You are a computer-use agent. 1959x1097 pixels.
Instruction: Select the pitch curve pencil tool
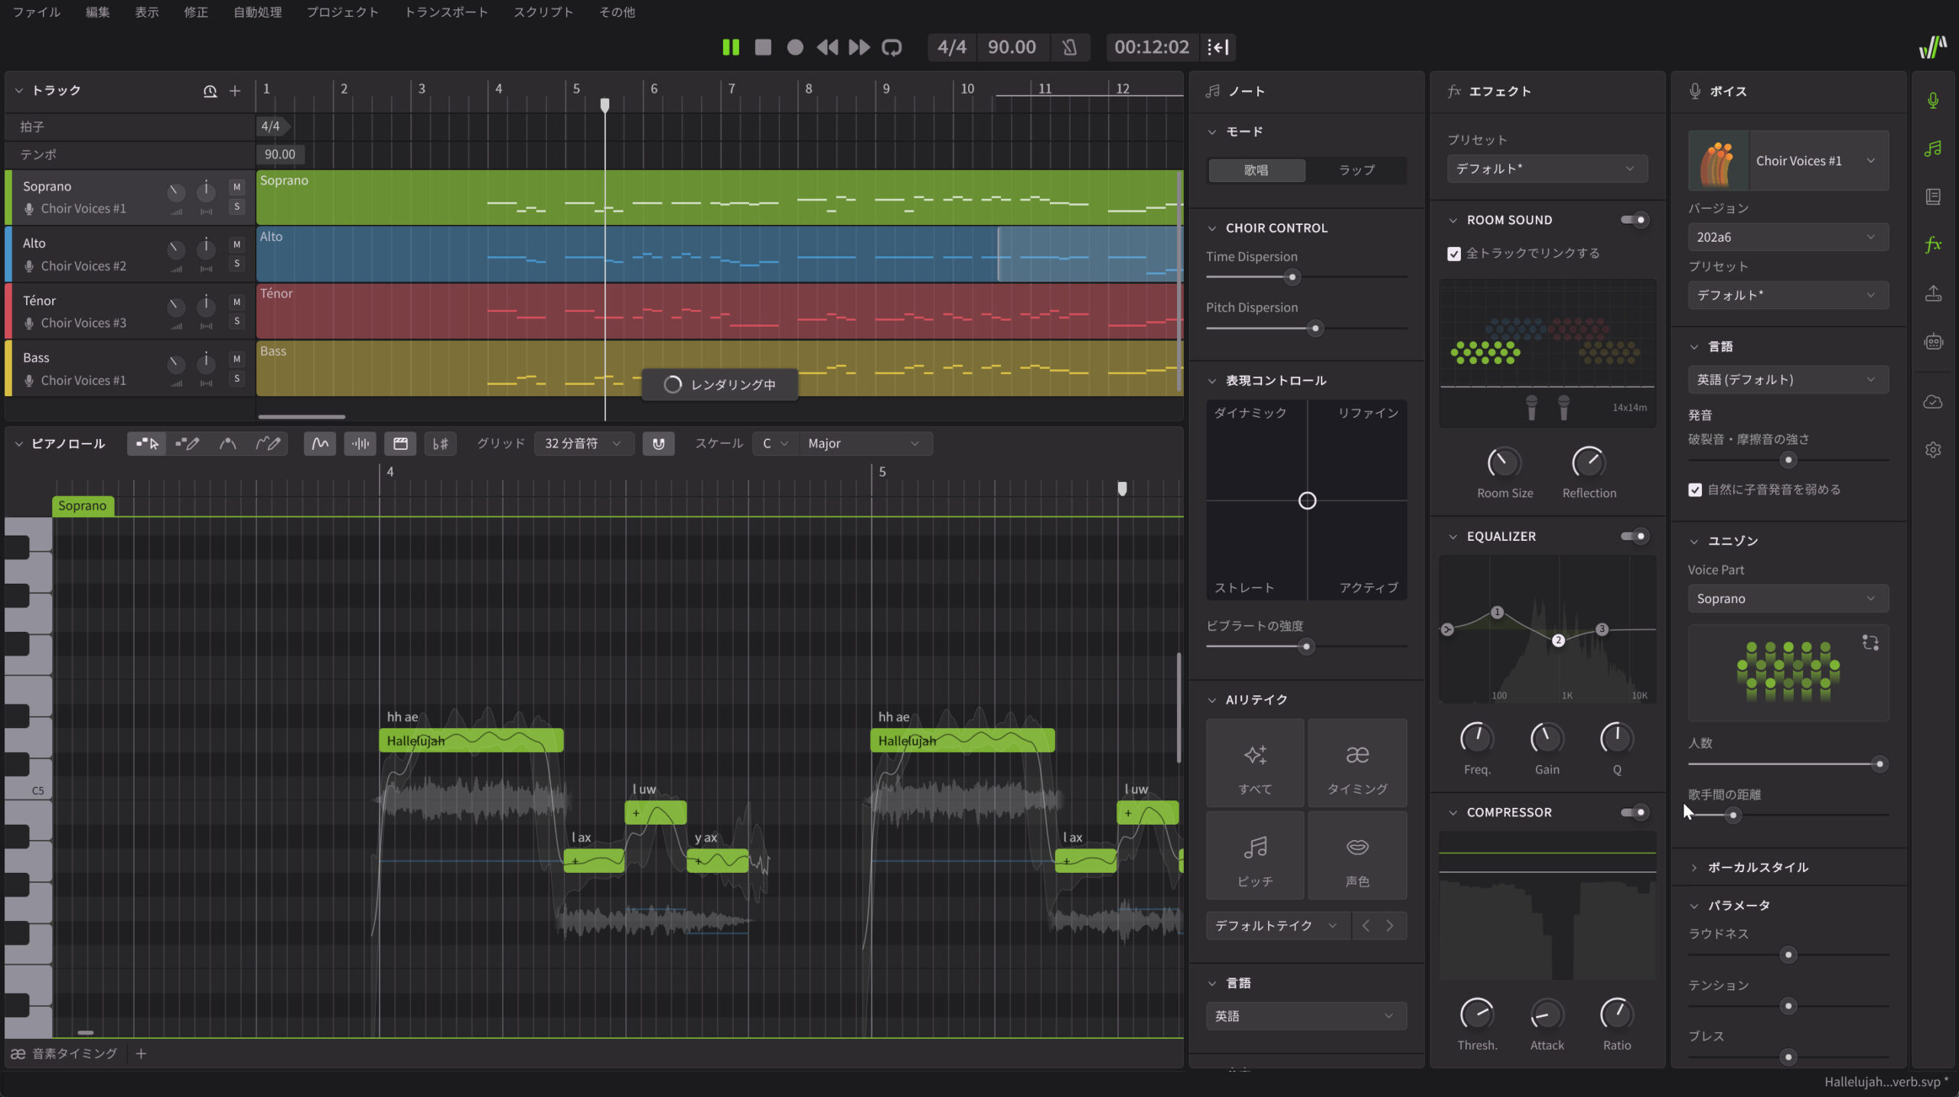268,444
